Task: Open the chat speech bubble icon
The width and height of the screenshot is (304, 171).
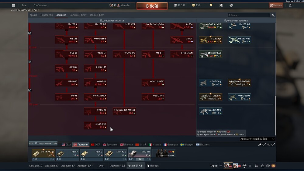Action: 268,166
